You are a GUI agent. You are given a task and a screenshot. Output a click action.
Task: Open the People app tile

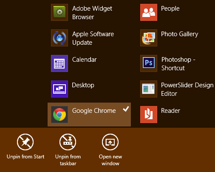pos(149,12)
